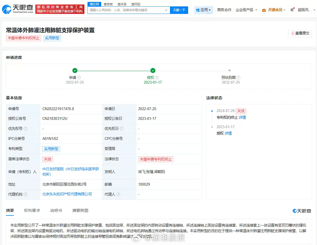Image resolution: width=317 pixels, height=245 pixels.
Task: Click the 查看原文 button
Action: (300, 33)
